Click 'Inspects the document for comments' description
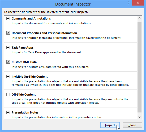Screen dimensions: 146x132 tap(51, 23)
